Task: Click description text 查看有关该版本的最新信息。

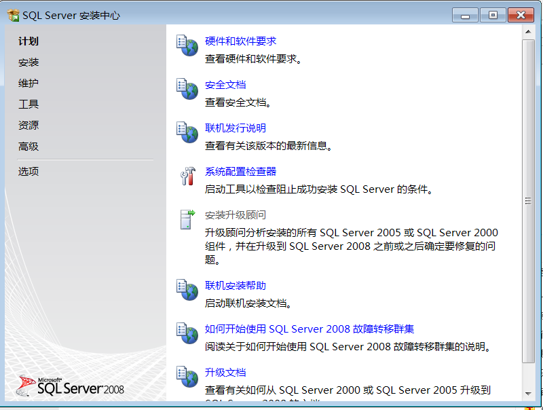Action: [269, 146]
